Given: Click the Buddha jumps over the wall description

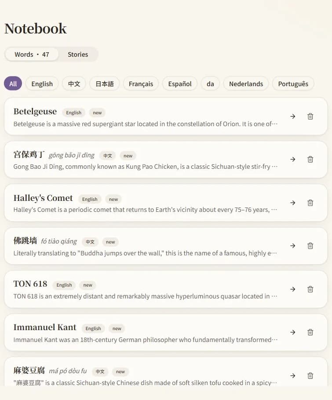Looking at the screenshot, I should coord(145,253).
